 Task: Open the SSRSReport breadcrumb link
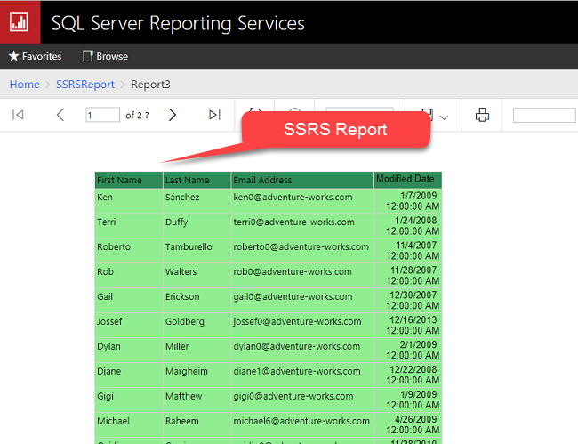(x=85, y=84)
